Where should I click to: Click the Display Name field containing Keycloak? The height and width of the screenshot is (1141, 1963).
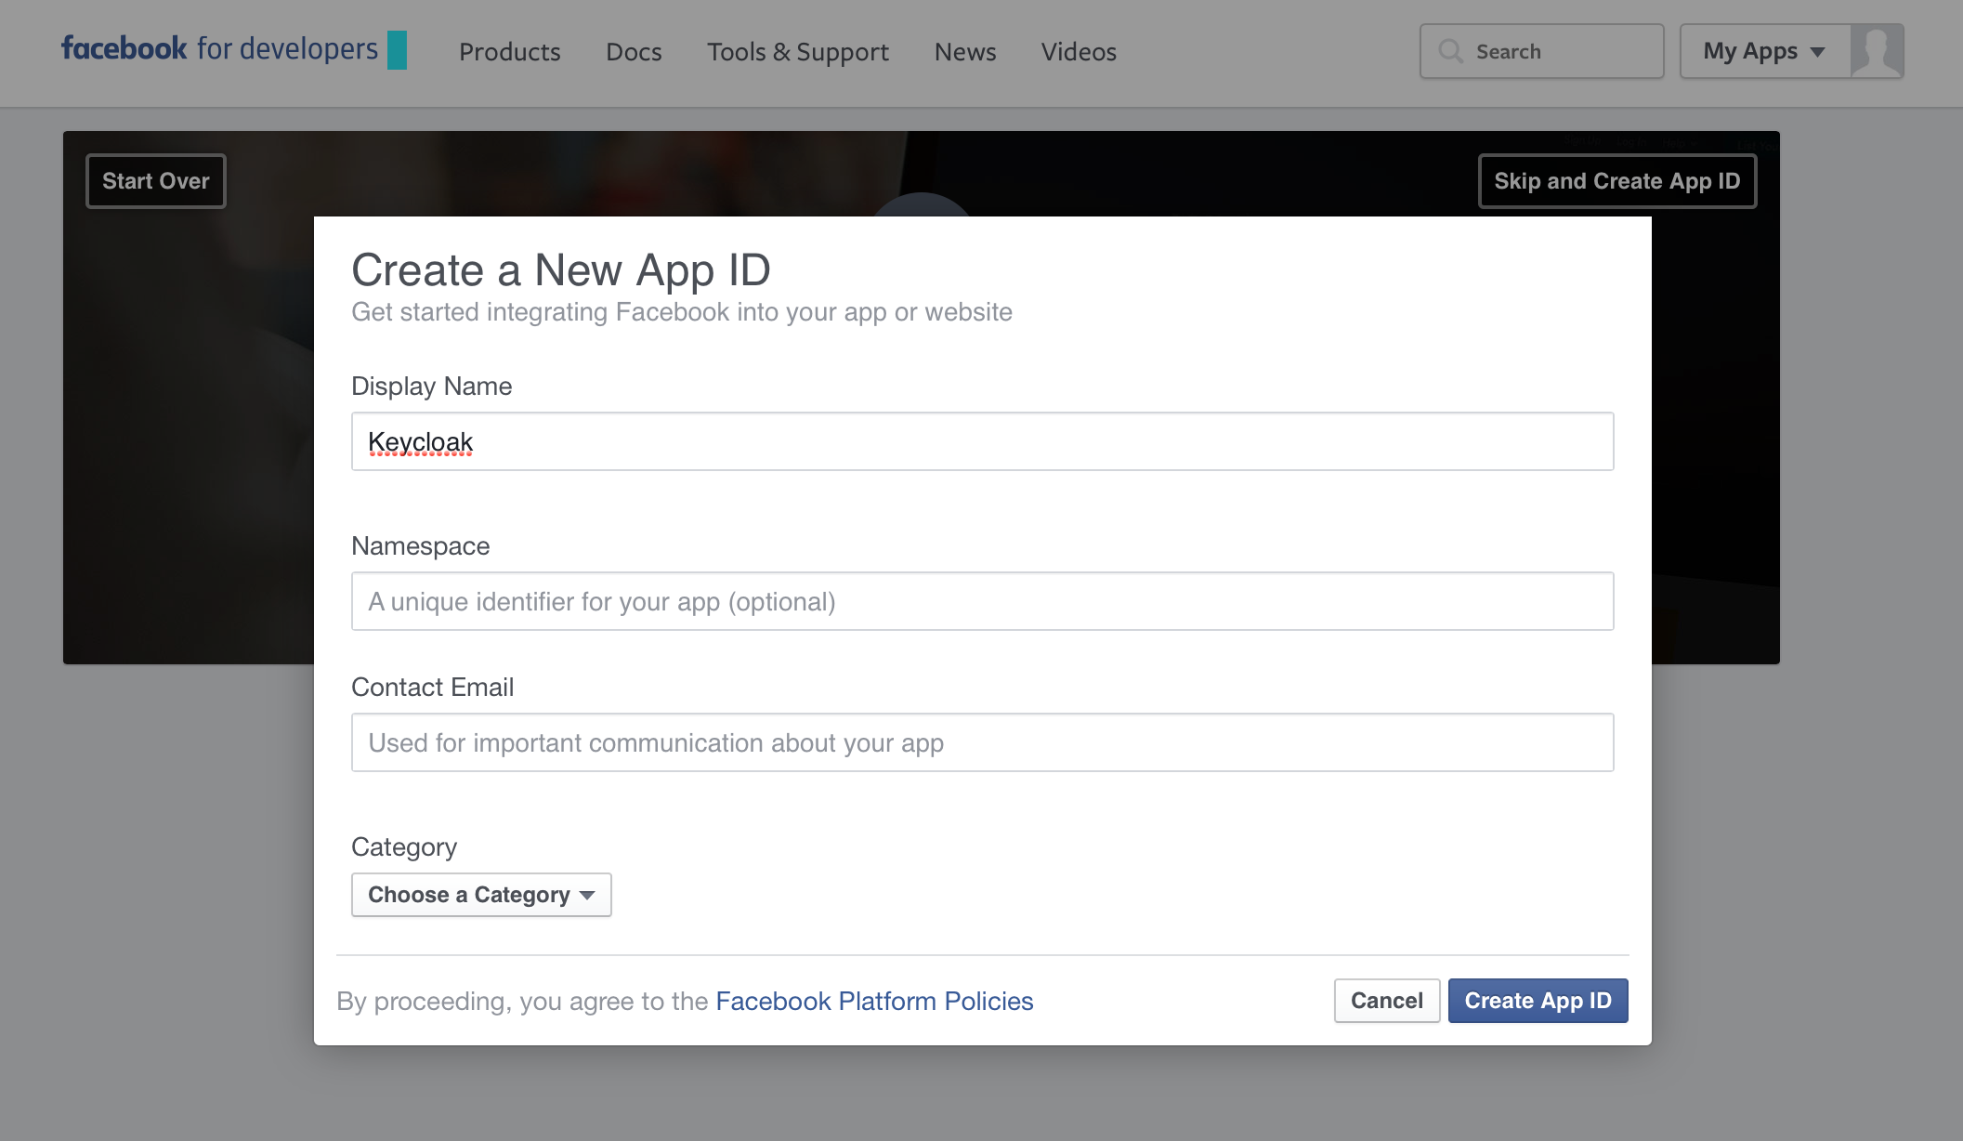click(x=981, y=441)
